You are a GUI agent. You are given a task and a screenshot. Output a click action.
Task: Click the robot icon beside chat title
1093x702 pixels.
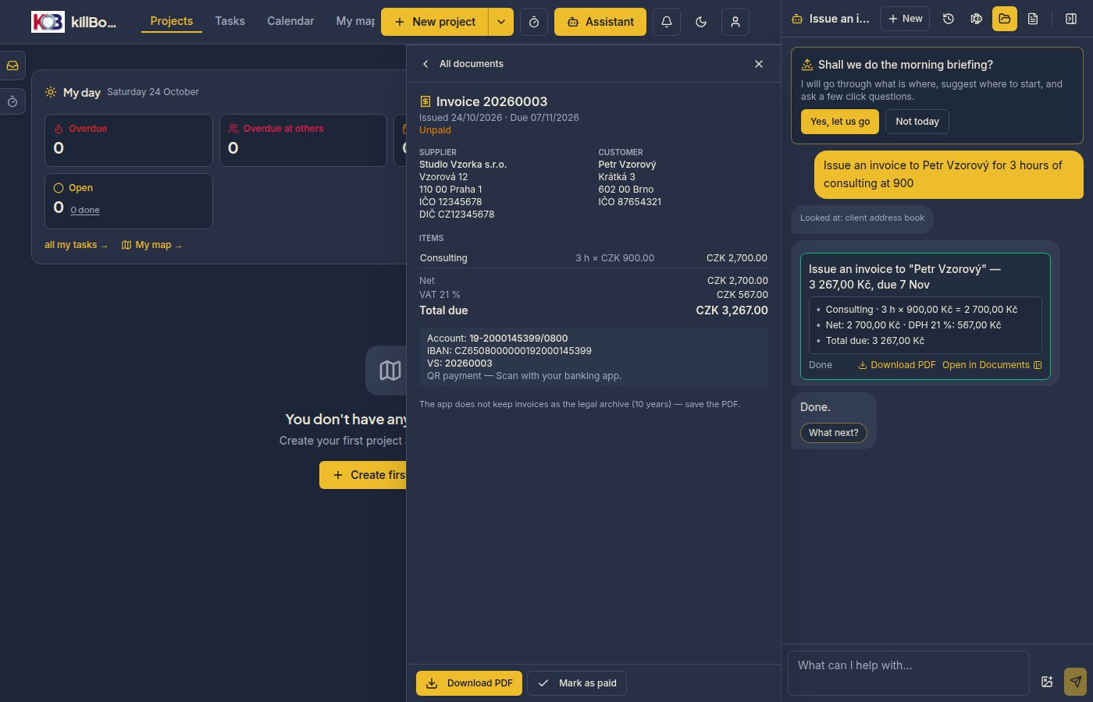(x=797, y=19)
